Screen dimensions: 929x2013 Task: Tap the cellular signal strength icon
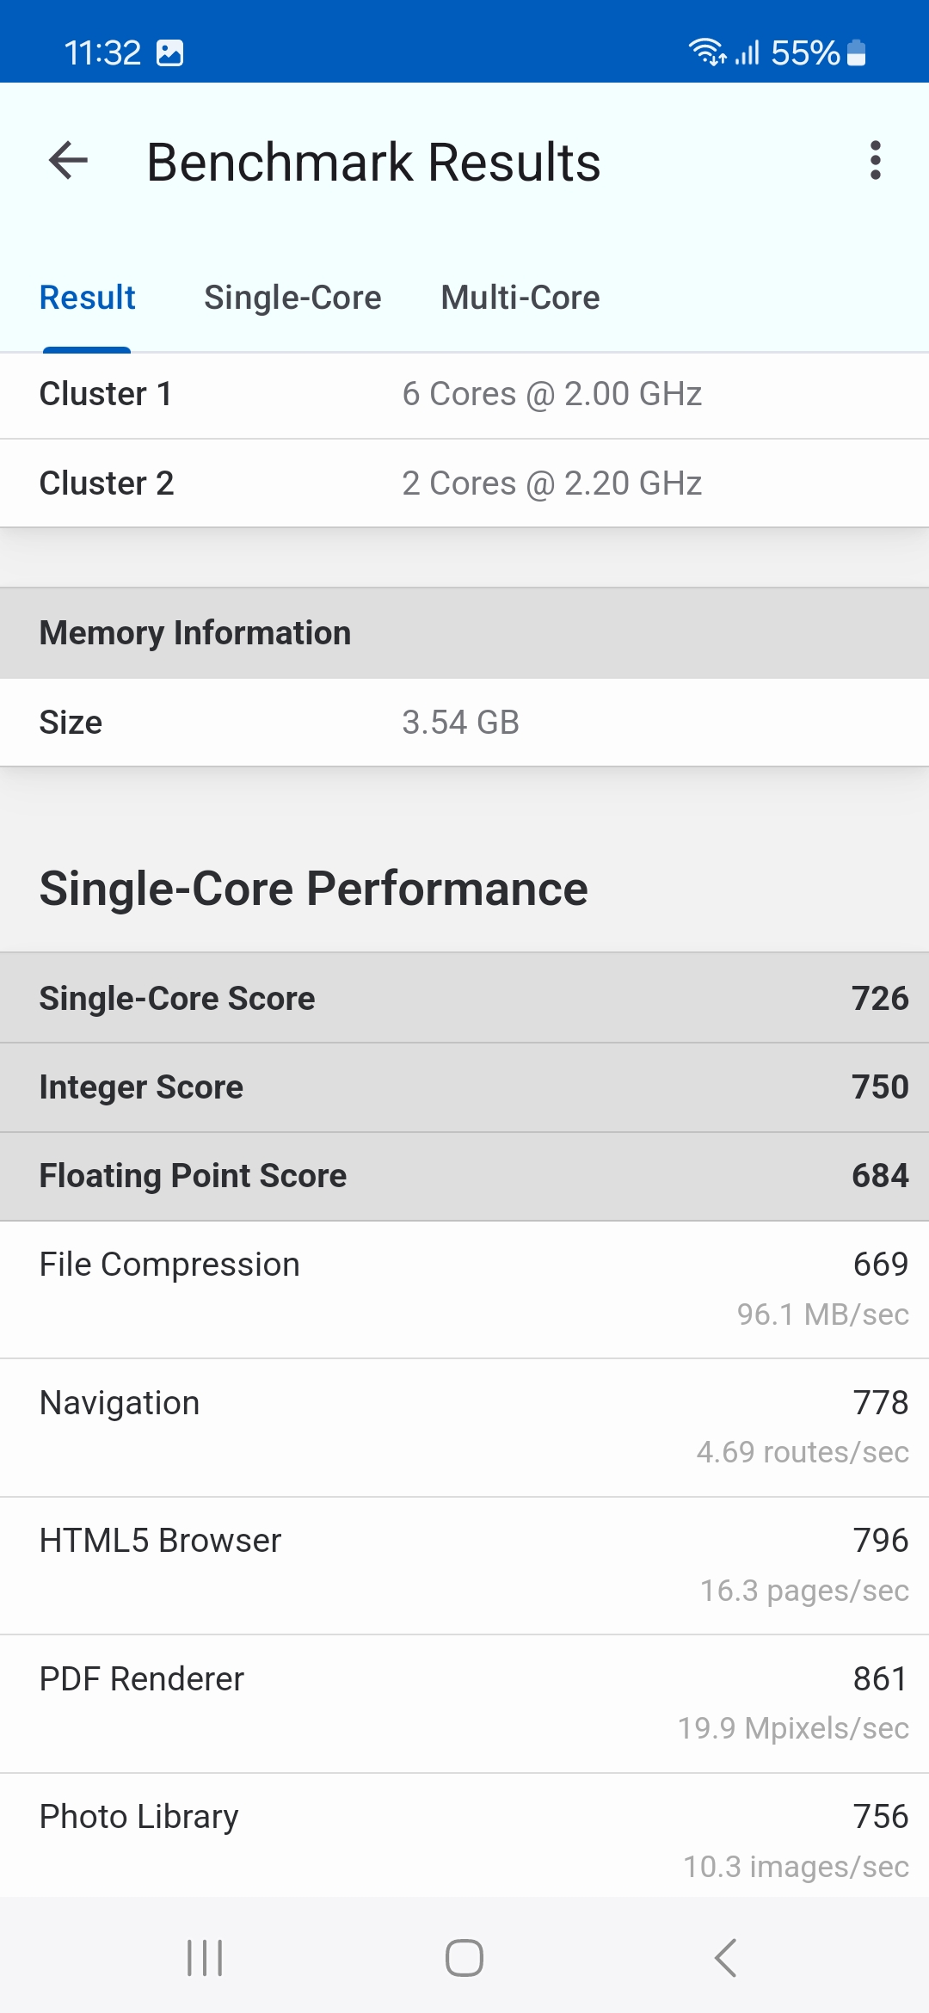click(747, 53)
